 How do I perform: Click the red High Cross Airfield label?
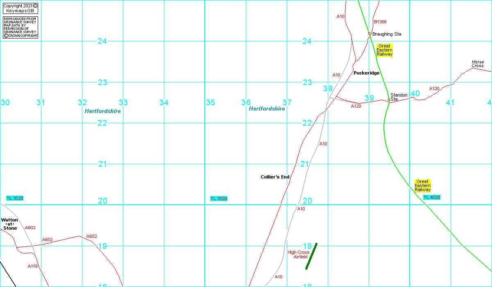(299, 255)
